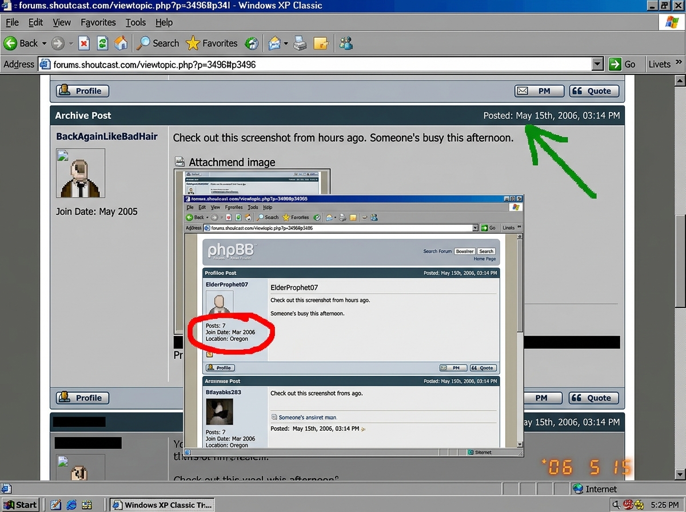
Task: Expand the Links toolbar chevron
Action: [x=679, y=62]
